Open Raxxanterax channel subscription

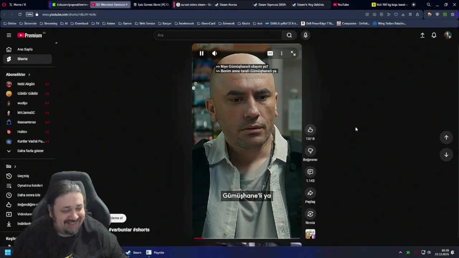pyautogui.click(x=28, y=122)
